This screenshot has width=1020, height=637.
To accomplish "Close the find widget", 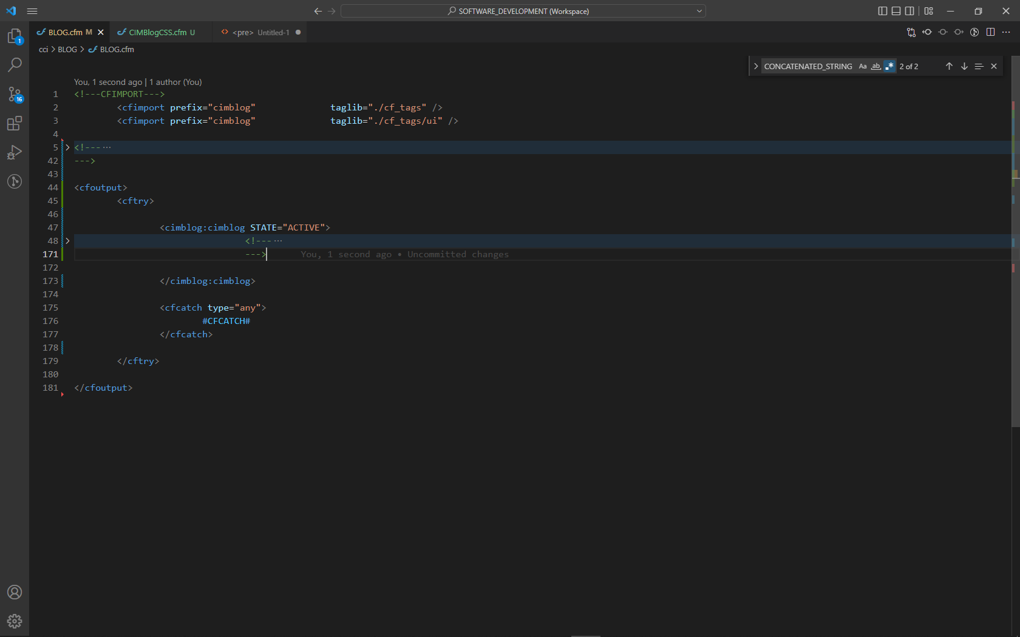I will pyautogui.click(x=994, y=66).
